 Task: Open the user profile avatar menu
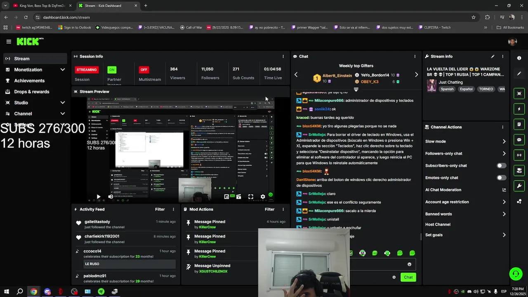[x=512, y=42]
